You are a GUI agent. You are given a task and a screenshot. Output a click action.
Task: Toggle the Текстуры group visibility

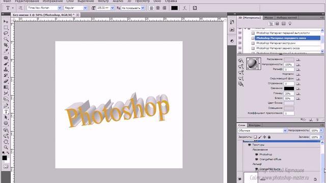point(250,145)
